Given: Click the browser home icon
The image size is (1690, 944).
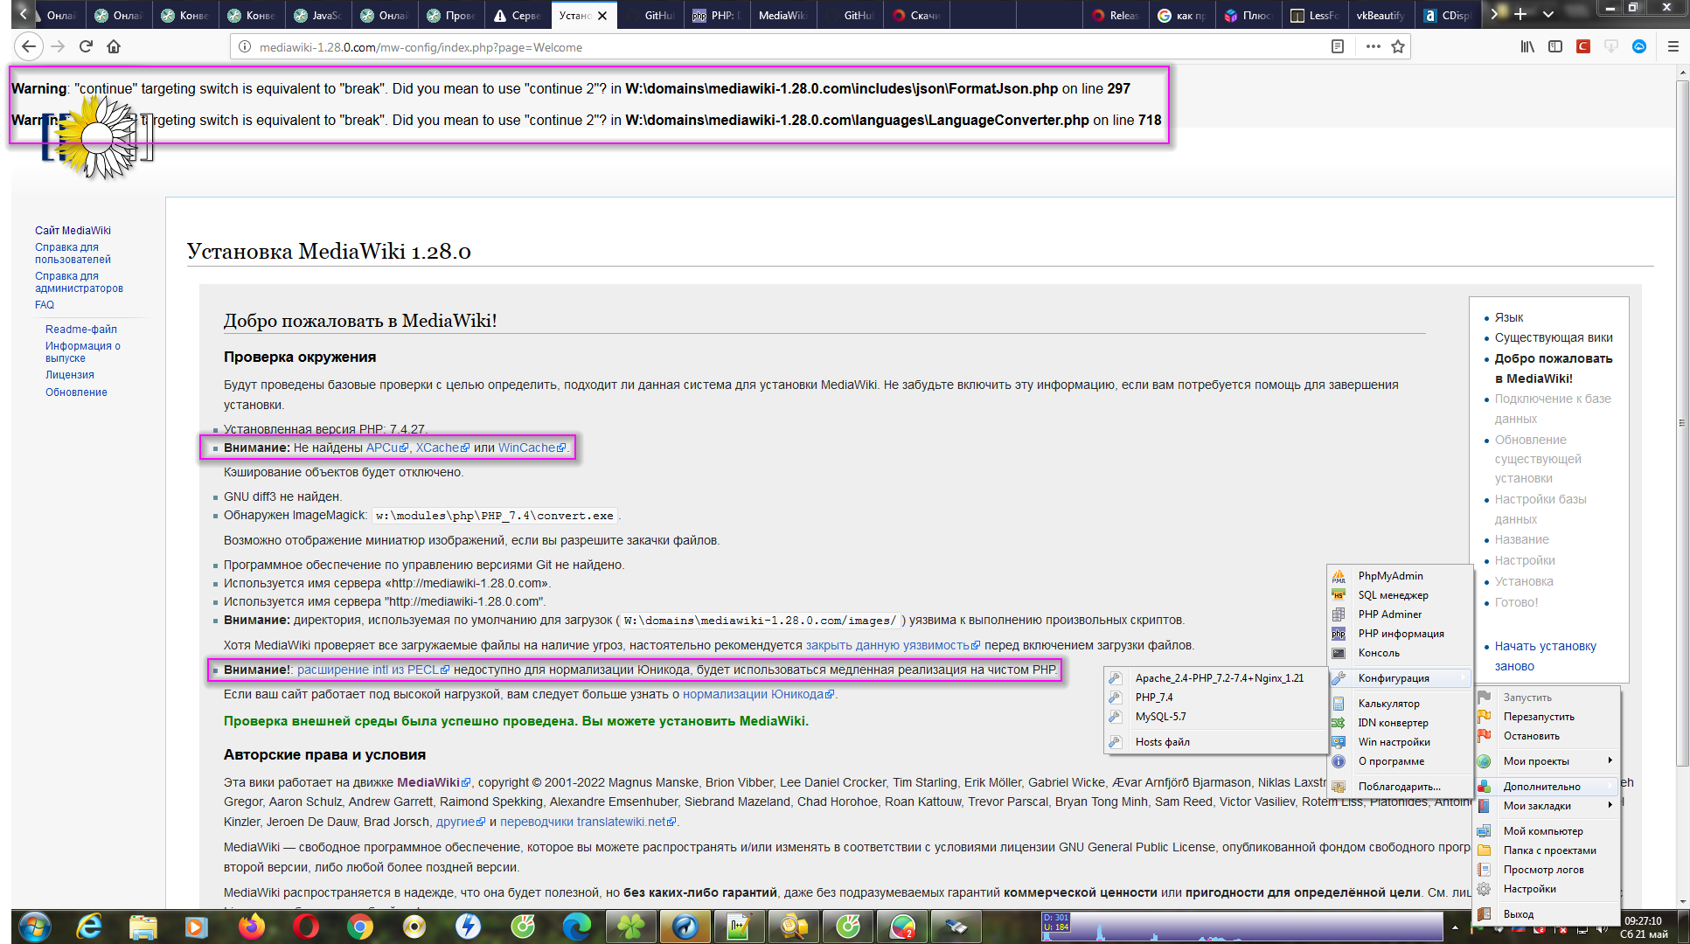Looking at the screenshot, I should (x=114, y=46).
